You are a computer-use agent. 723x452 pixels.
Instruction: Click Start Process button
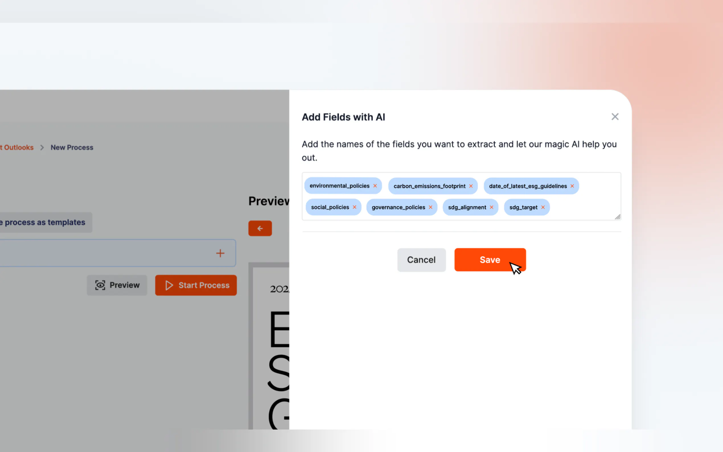click(196, 285)
